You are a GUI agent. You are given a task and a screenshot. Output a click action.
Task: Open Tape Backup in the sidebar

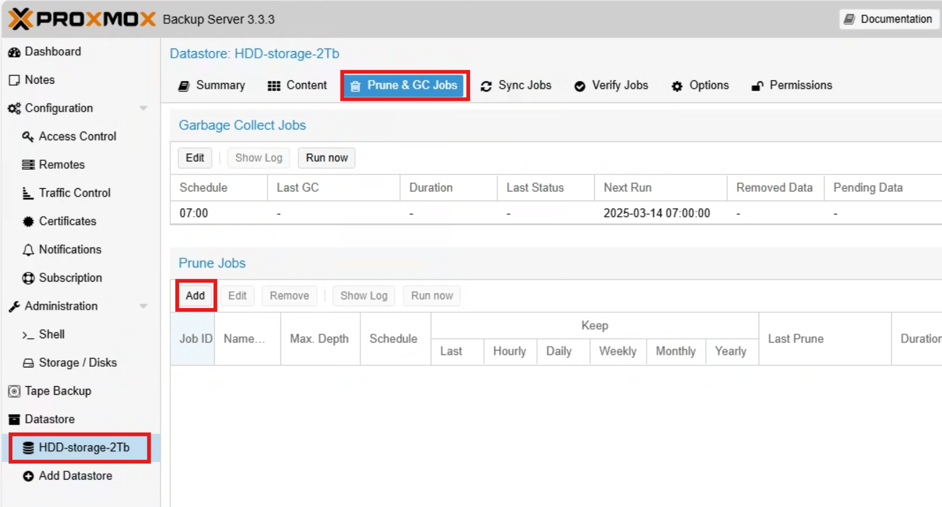81,391
